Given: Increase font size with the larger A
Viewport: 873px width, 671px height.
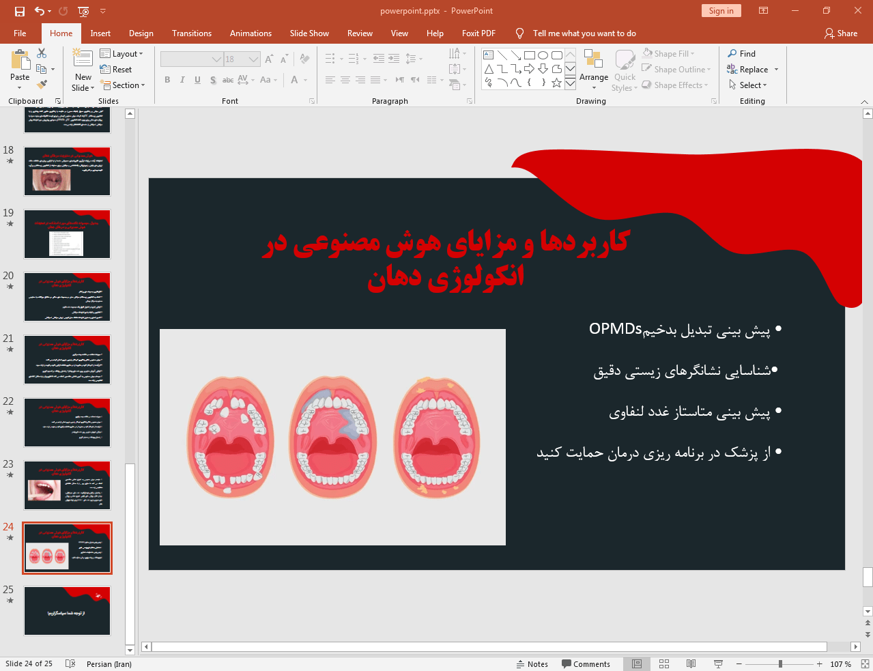Looking at the screenshot, I should tap(269, 59).
